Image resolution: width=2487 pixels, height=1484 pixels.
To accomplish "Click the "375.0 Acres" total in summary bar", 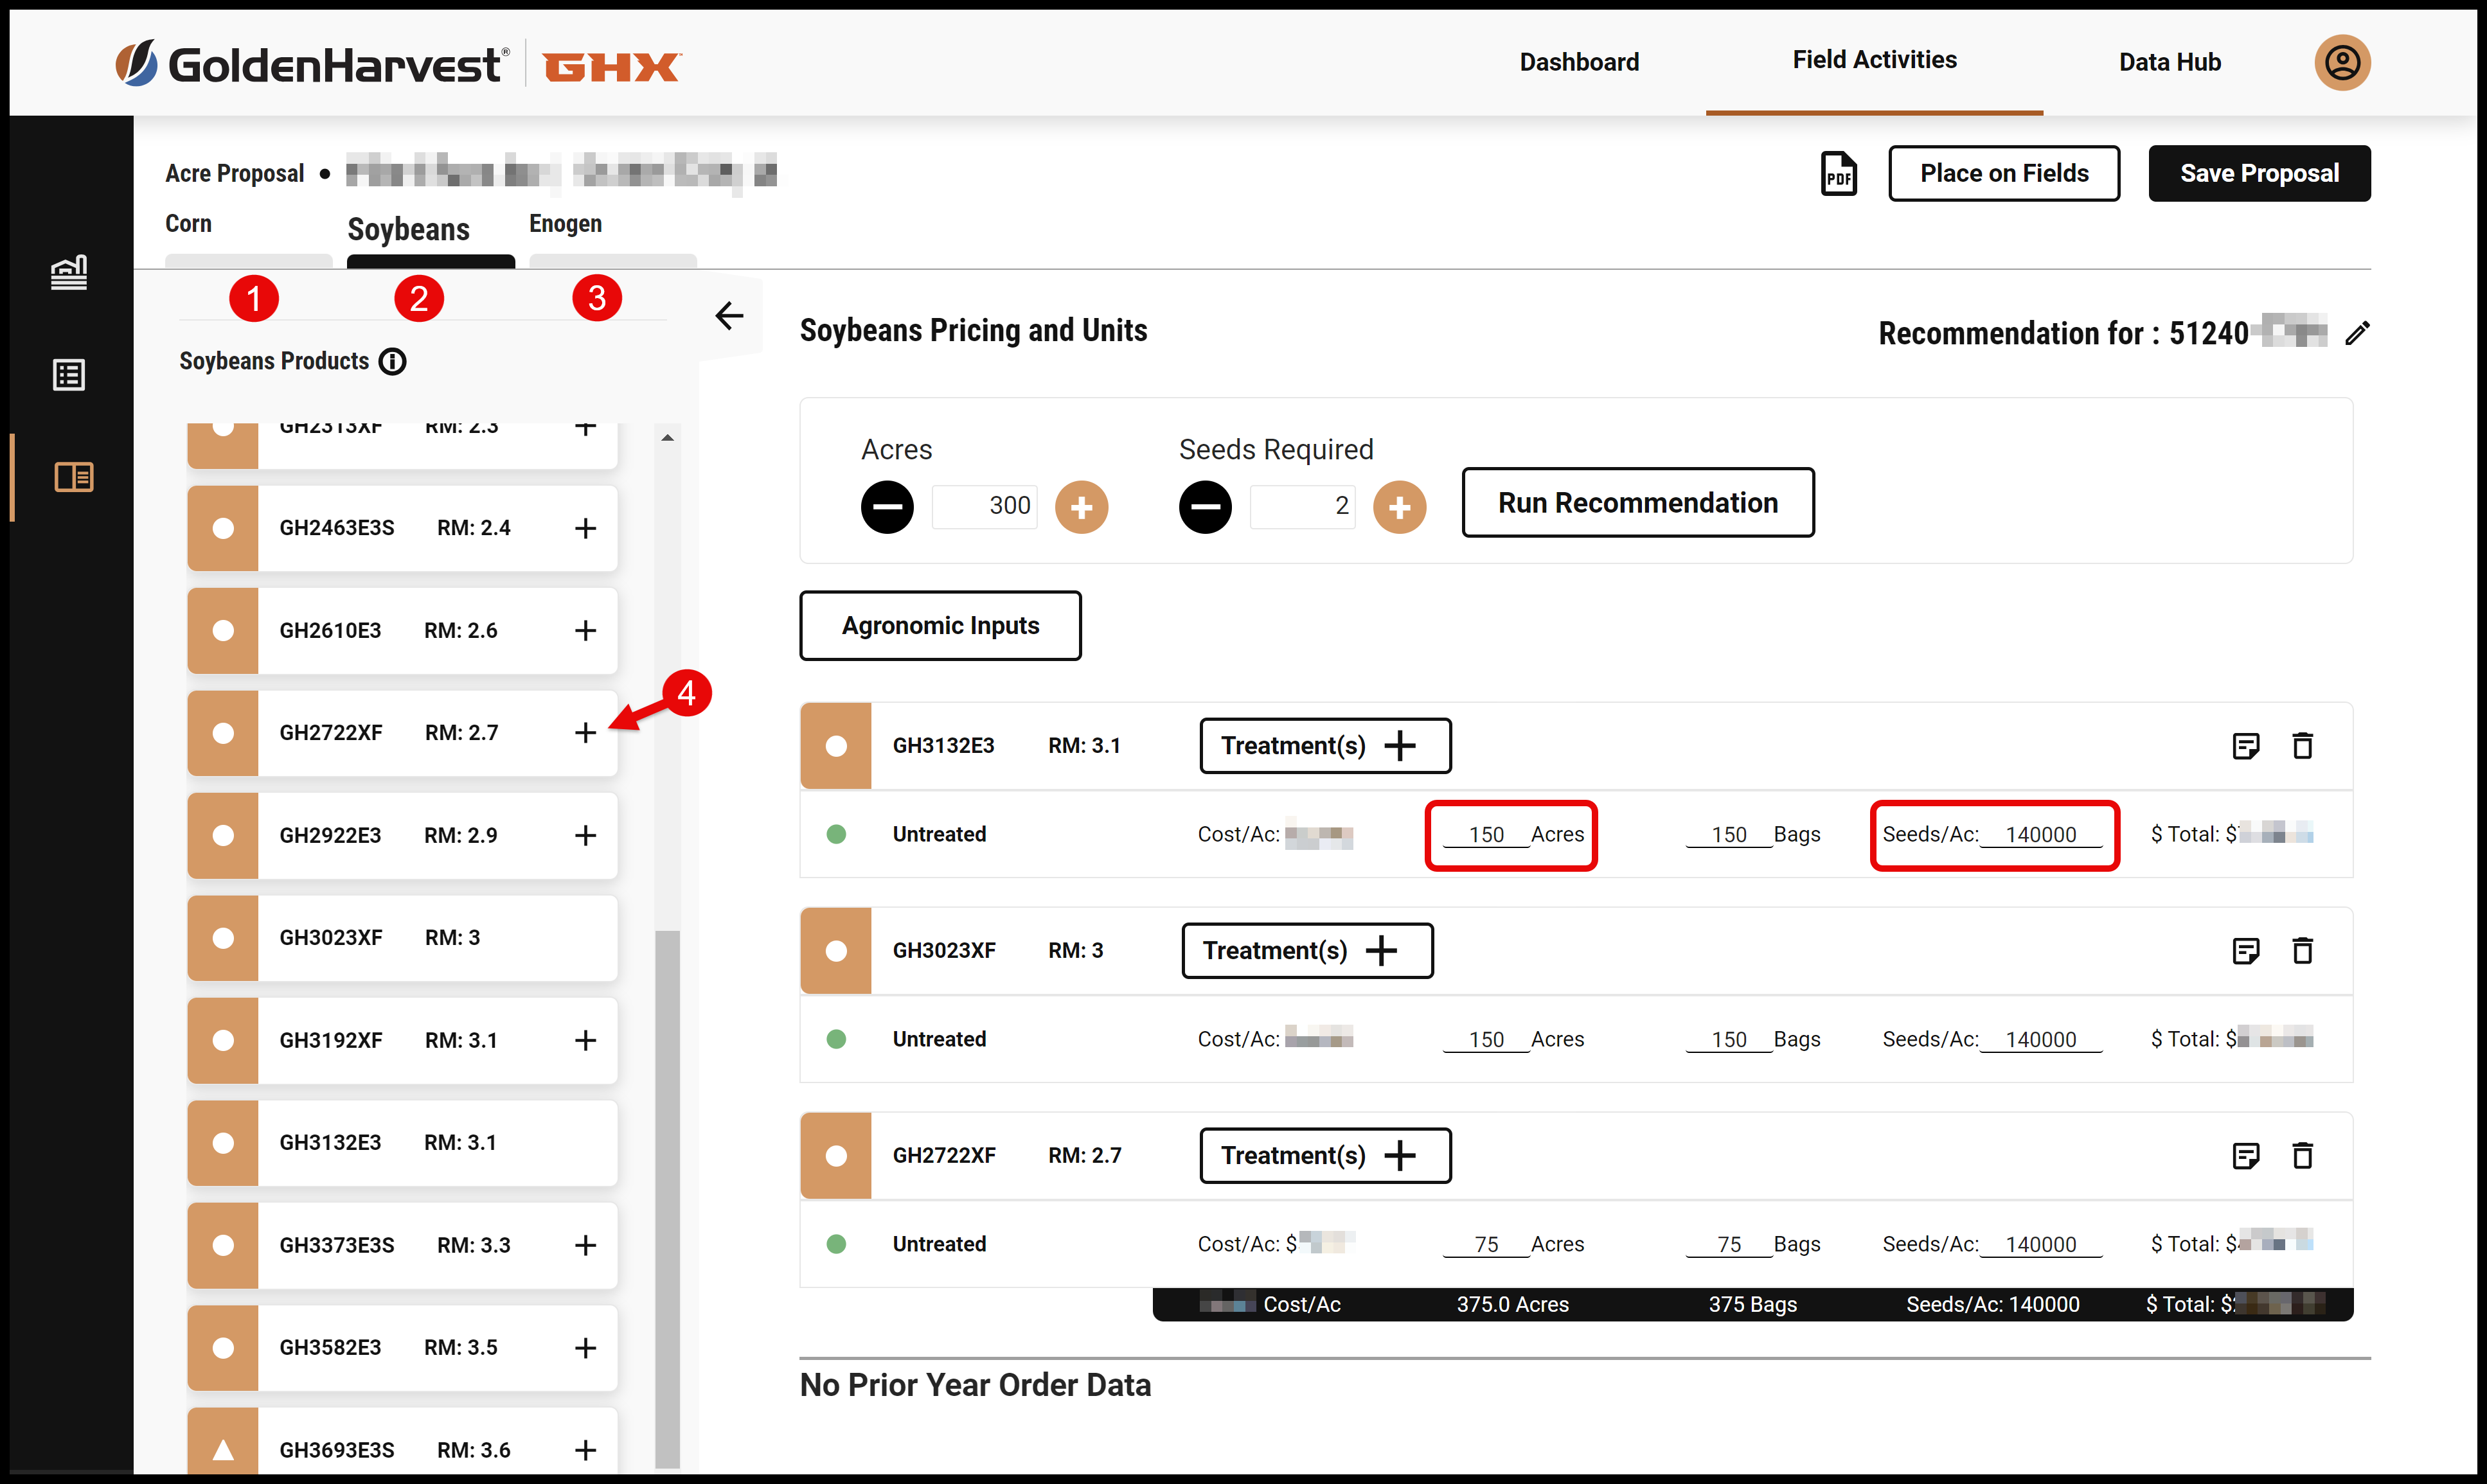I will click(1512, 1305).
